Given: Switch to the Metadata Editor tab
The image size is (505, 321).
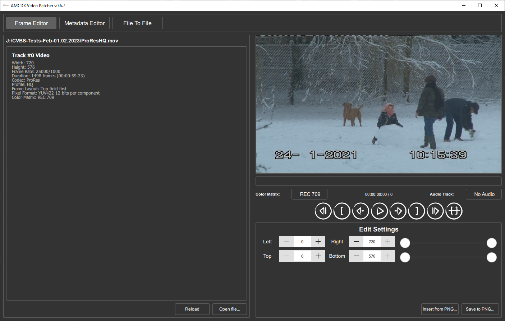Looking at the screenshot, I should (x=84, y=23).
